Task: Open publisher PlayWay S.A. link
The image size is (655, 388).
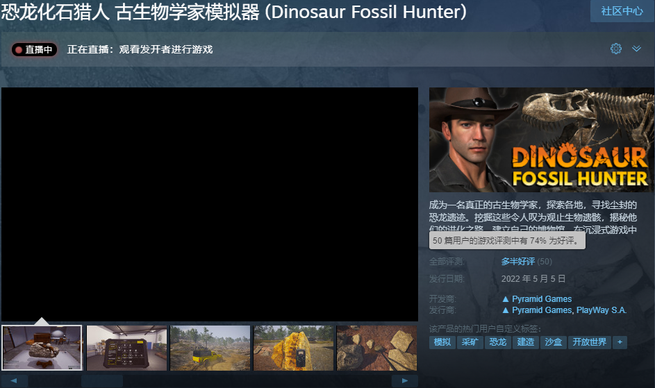Action: pyautogui.click(x=602, y=310)
